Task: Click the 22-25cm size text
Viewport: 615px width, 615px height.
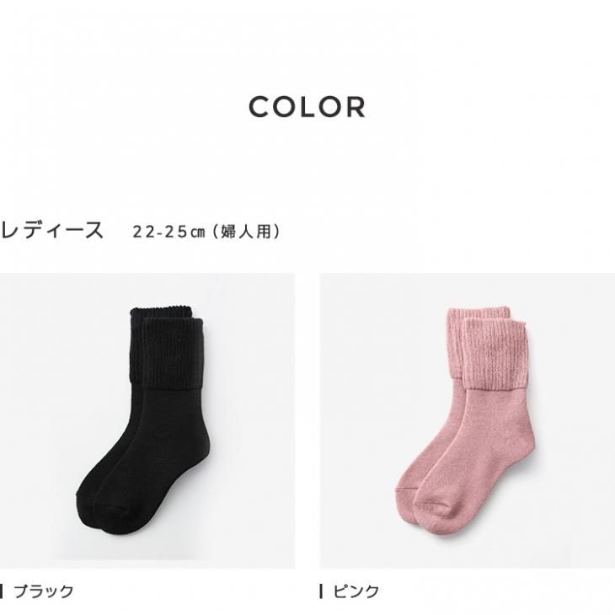Action: (x=169, y=232)
